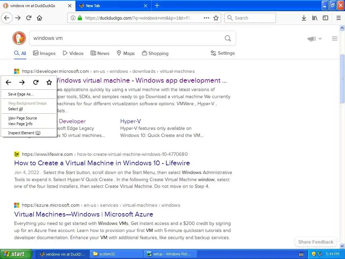This screenshot has height=259, width=345.
Task: Open the DuckDuckGo megaphone dropdown
Action: 315,39
